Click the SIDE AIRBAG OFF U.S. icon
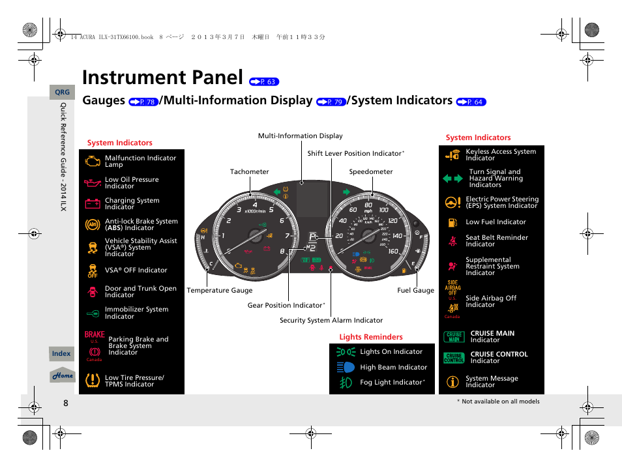The image size is (622, 468). click(452, 288)
